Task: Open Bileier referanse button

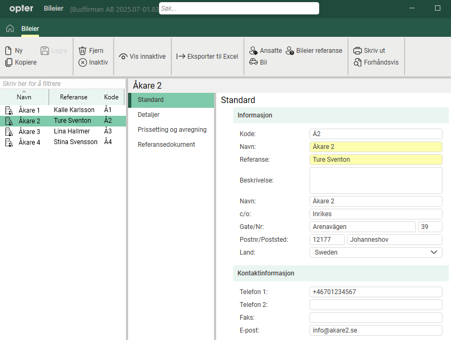Action: 314,51
